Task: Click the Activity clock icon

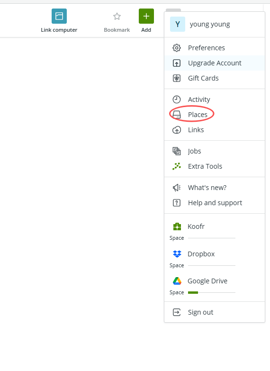Action: tap(177, 100)
